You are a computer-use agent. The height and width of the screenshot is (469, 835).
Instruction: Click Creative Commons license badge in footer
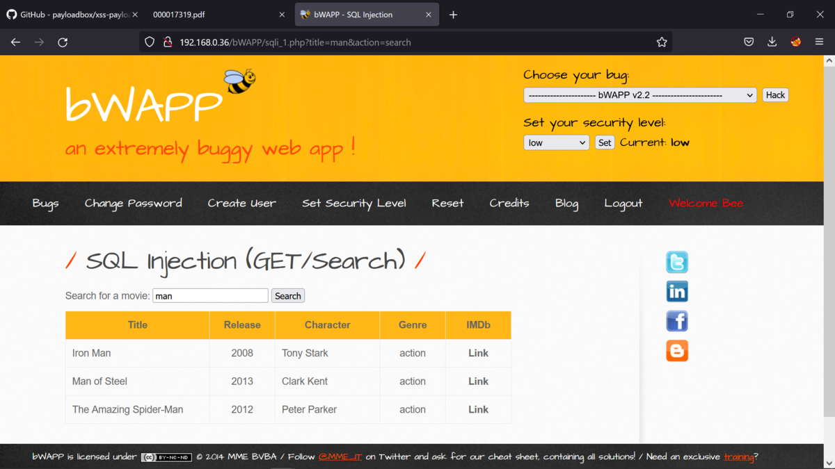click(166, 457)
